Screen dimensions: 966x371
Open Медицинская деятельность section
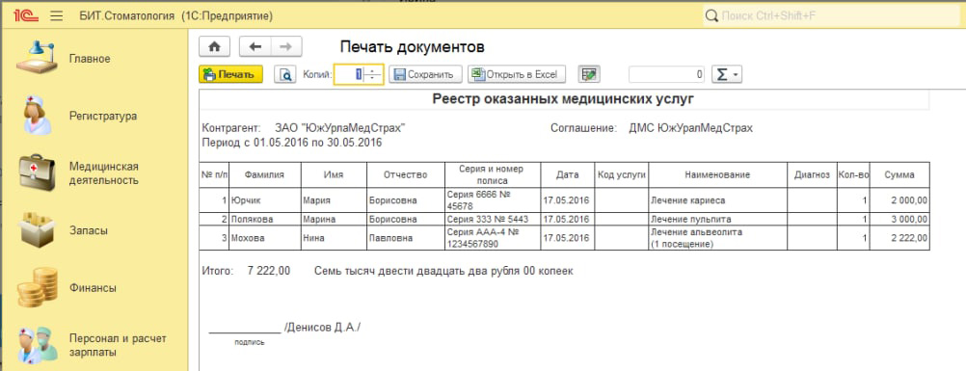(103, 173)
